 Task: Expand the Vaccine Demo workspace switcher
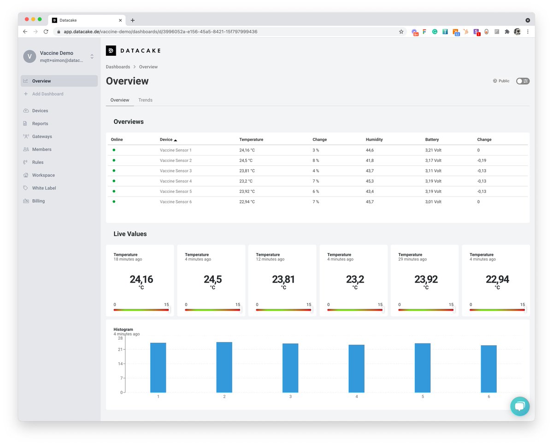[x=92, y=56]
